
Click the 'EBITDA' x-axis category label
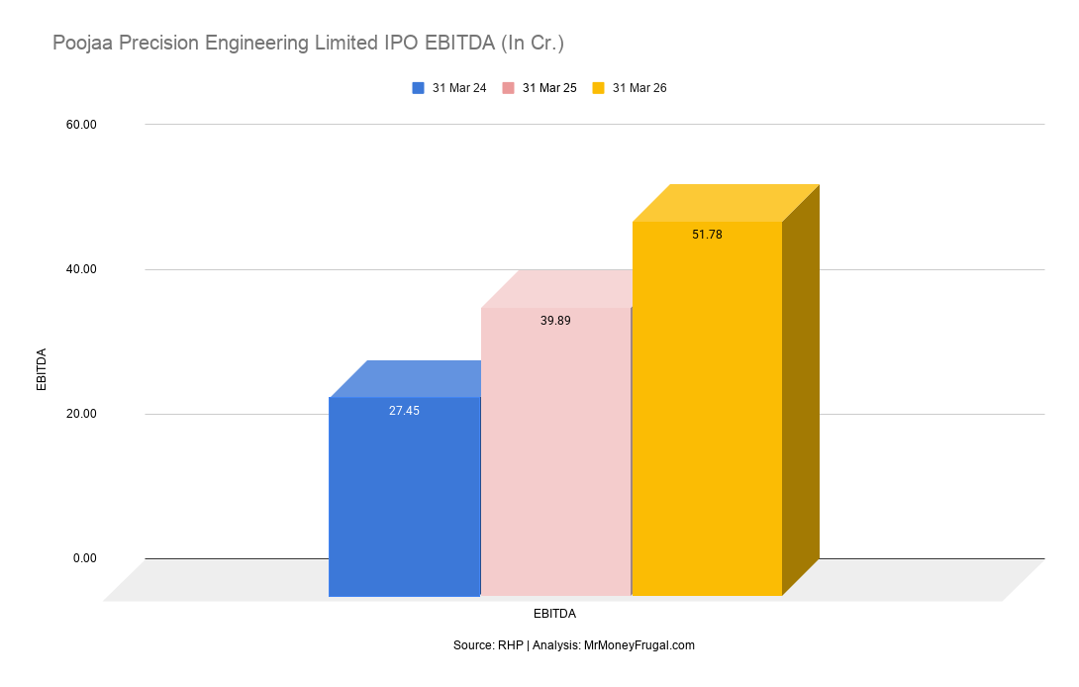[554, 614]
